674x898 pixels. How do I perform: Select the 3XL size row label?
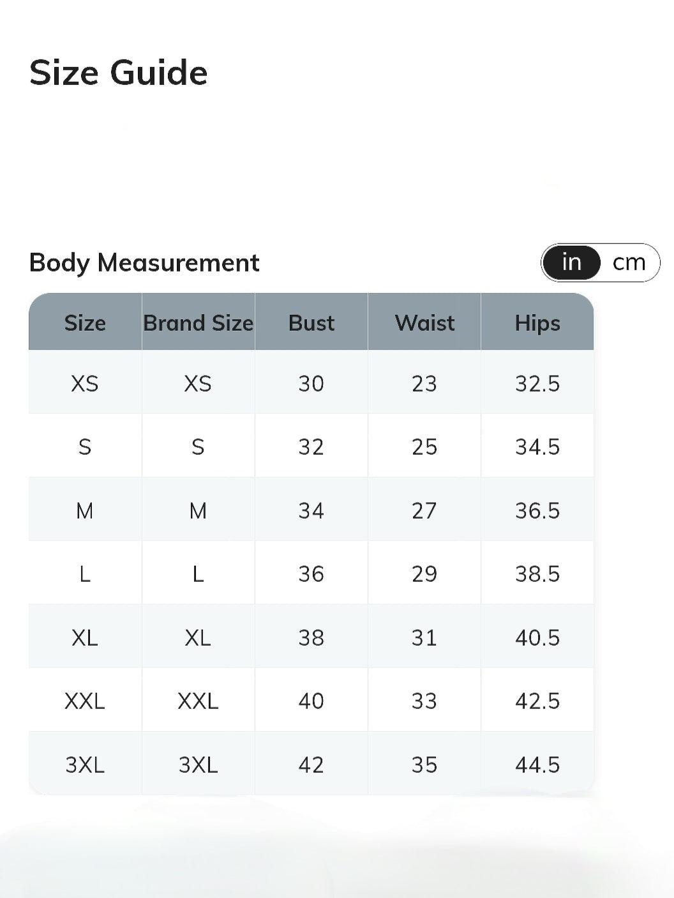[85, 765]
